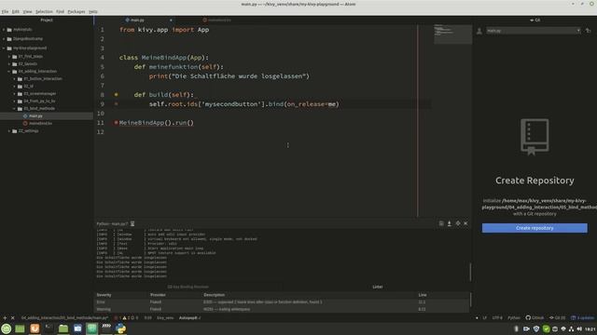597x335 pixels.
Task: Click the download/save output icon
Action: pyautogui.click(x=450, y=223)
